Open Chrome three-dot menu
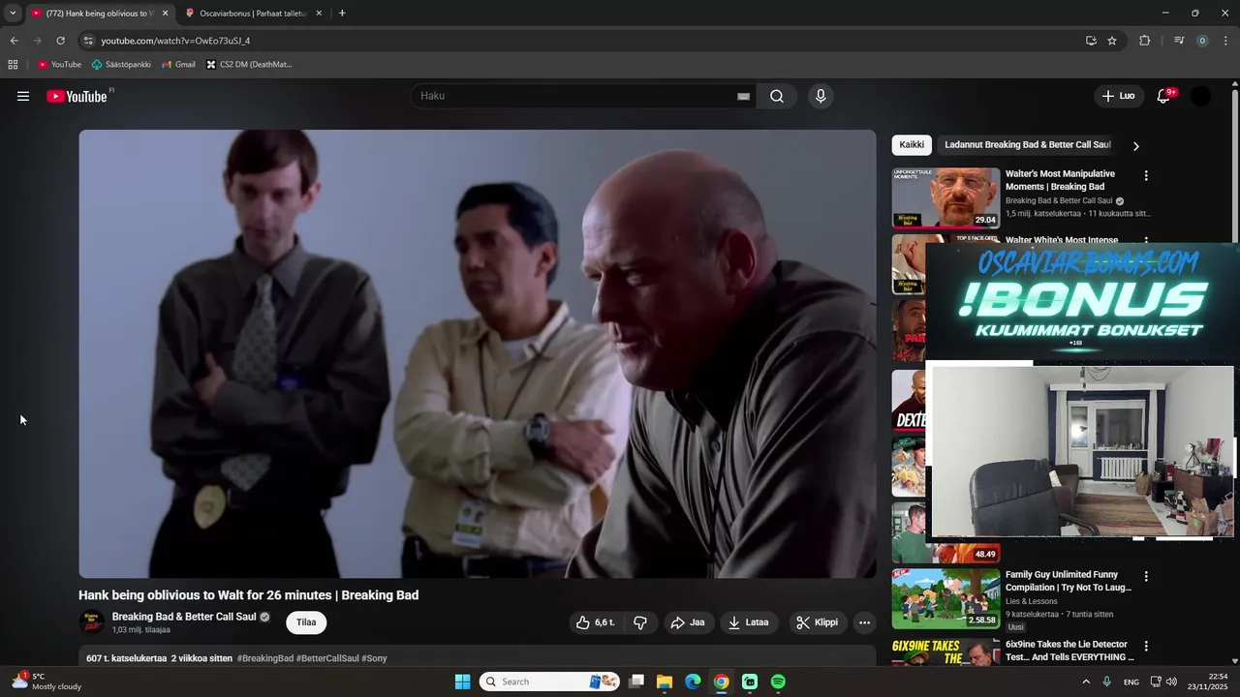Image resolution: width=1240 pixels, height=697 pixels. tap(1225, 41)
